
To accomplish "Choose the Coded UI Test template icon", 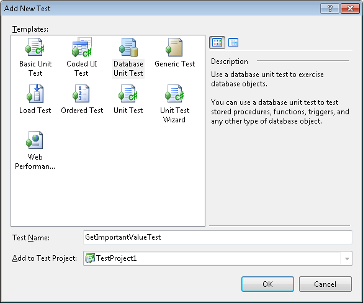I will click(82, 47).
